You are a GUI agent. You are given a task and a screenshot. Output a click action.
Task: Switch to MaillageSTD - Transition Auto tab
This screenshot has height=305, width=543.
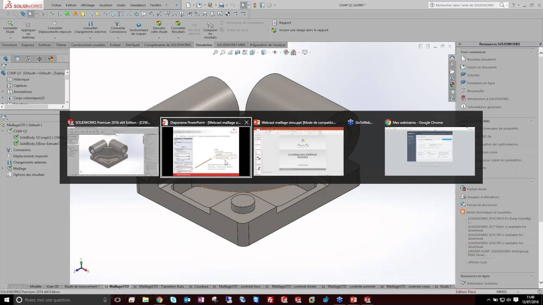pos(162,286)
